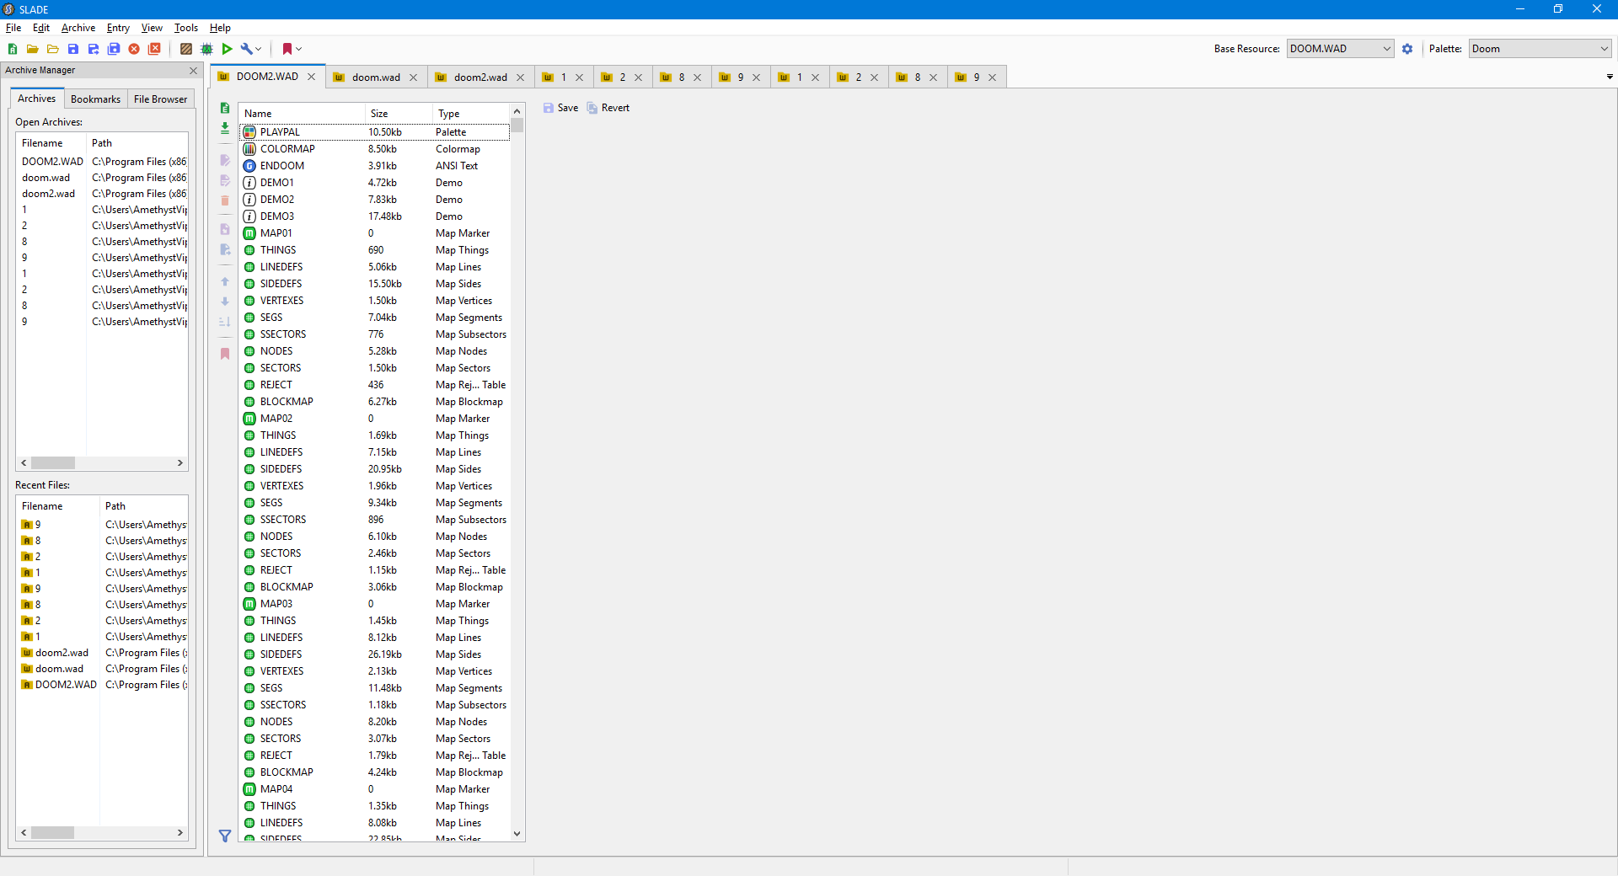The image size is (1618, 876).
Task: Click the Open archive folder icon
Action: tap(32, 49)
